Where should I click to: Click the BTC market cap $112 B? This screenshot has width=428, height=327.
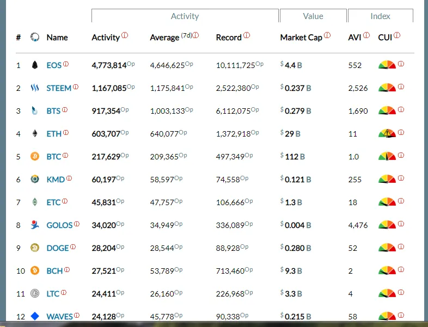[x=292, y=157]
